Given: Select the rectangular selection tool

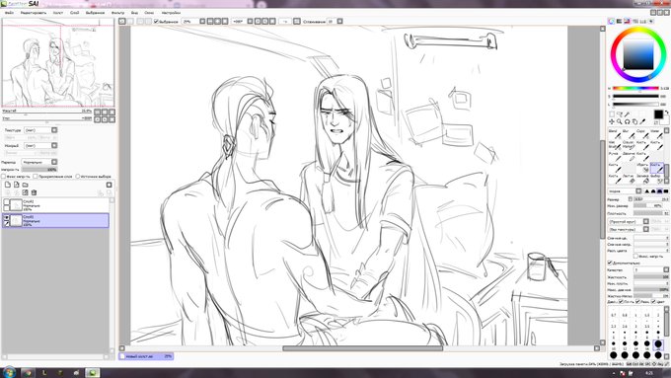Looking at the screenshot, I should point(612,114).
